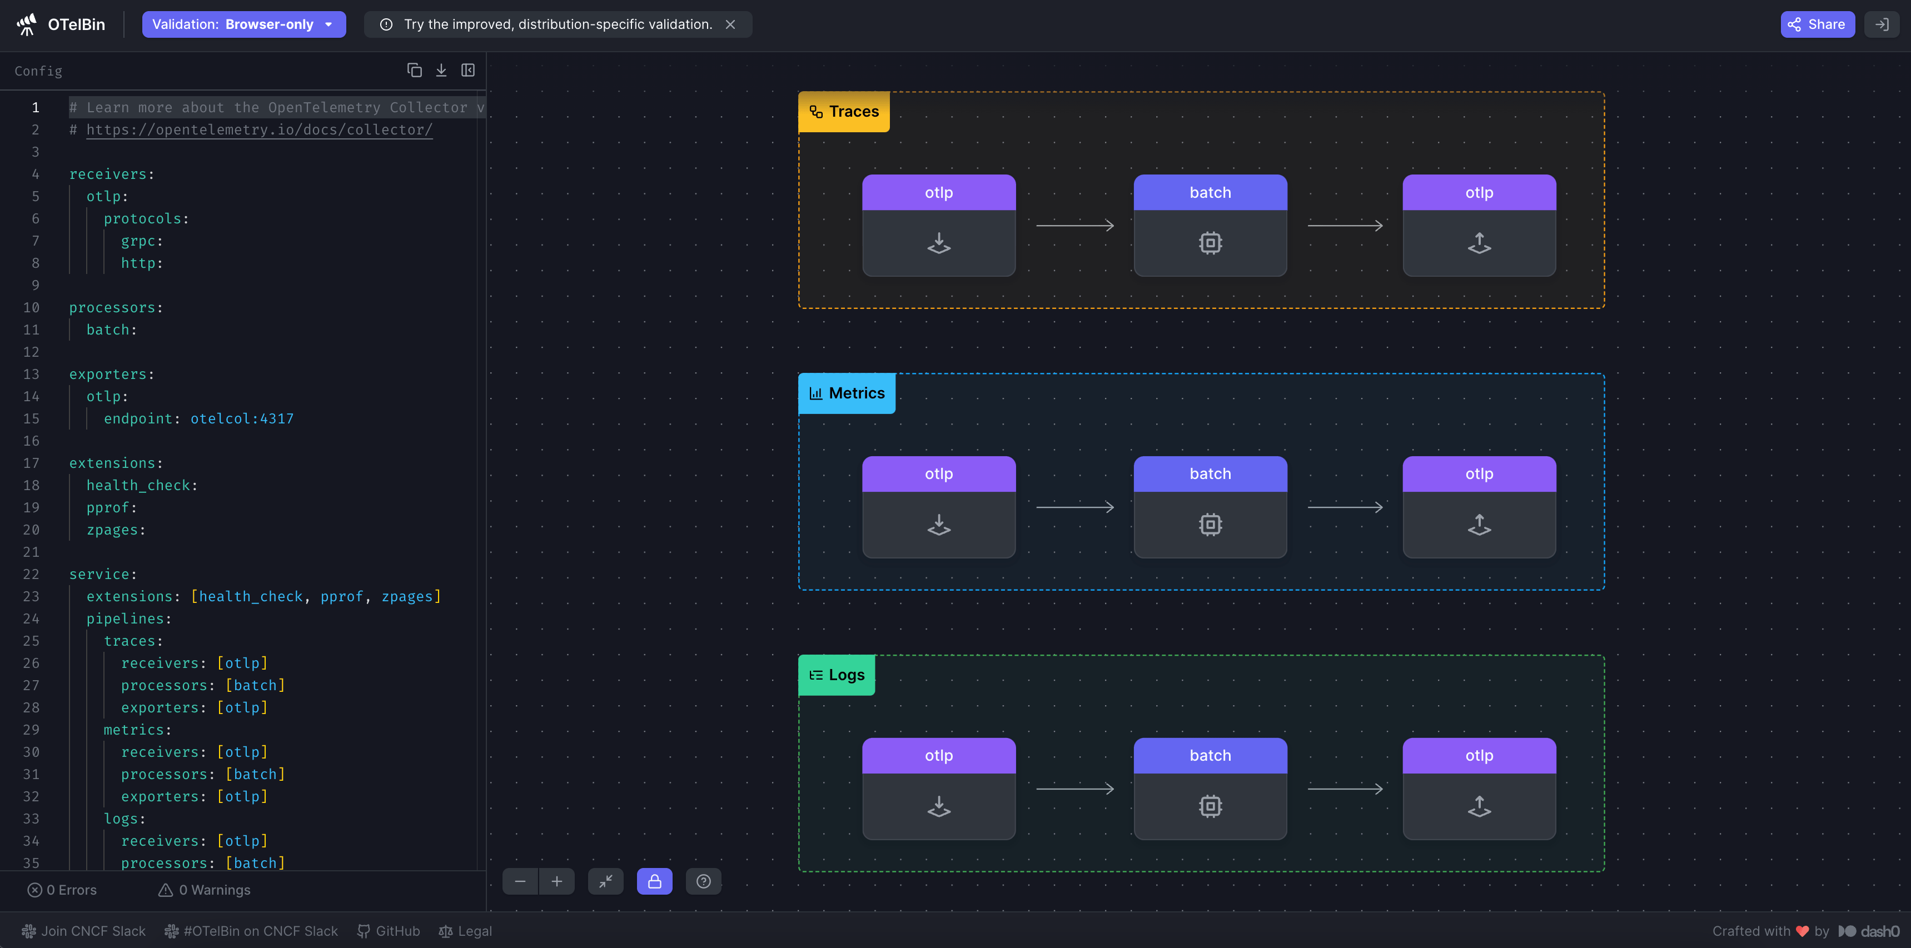1911x948 pixels.
Task: Click the 'logs:' line 33 in editor
Action: (124, 819)
